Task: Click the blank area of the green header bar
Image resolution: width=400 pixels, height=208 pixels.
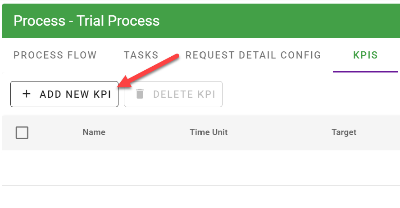Action: (x=279, y=21)
